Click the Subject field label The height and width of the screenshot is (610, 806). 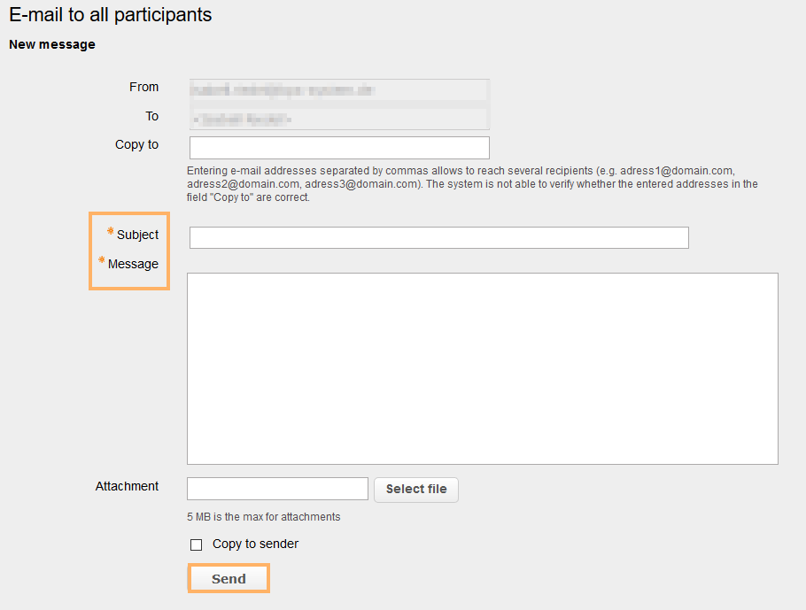[x=138, y=235]
